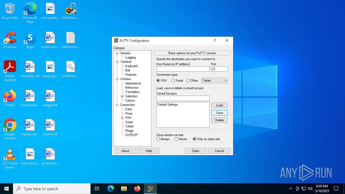
Task: Open the Adobe Acrobat desktop shortcut
Action: tap(10, 71)
